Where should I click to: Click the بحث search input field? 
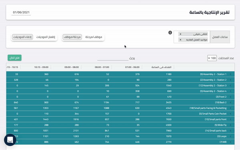(113, 58)
